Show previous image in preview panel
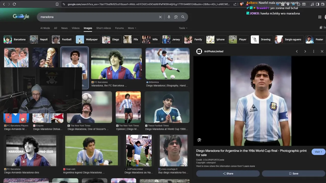326x183 pixels. pyautogui.click(x=297, y=51)
